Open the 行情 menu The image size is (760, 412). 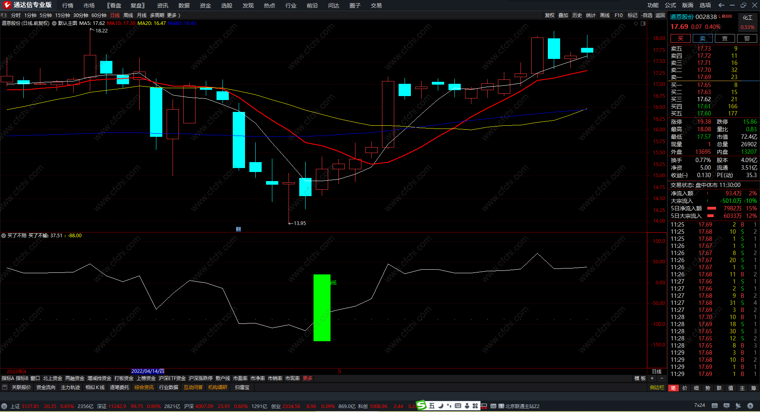pyautogui.click(x=68, y=6)
